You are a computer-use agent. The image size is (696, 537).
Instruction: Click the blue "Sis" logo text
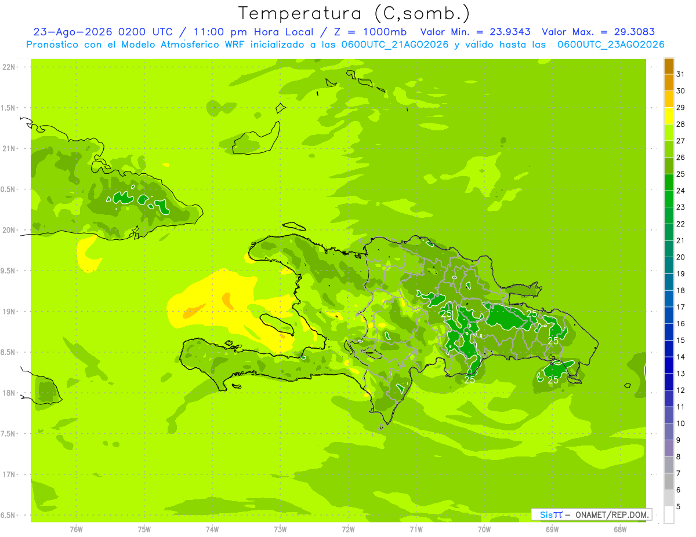point(546,514)
